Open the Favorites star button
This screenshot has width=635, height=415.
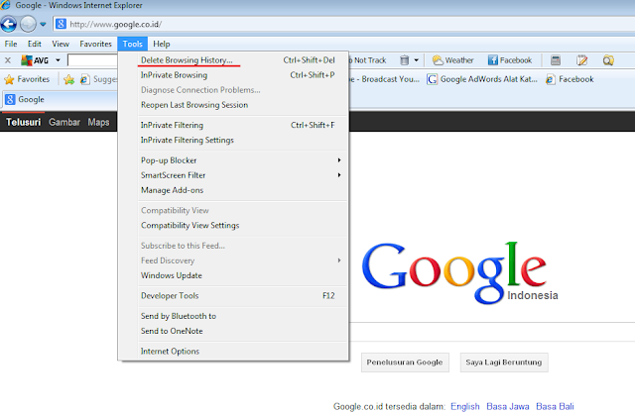pos(27,79)
